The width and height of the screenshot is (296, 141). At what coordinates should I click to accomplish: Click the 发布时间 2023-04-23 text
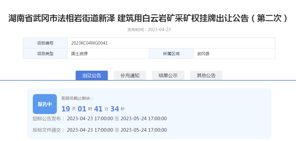(149, 30)
